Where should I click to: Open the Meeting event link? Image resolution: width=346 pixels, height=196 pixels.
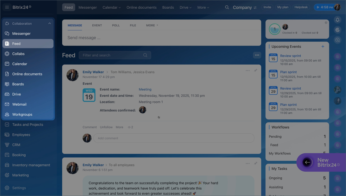(x=145, y=89)
